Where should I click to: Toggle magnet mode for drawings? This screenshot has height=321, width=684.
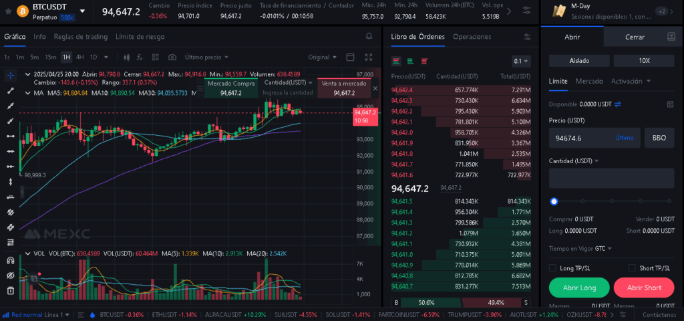pyautogui.click(x=11, y=261)
